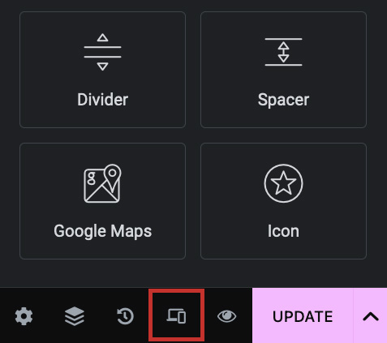Expand save options chevron beside UPDATE
Screen dimensions: 387x343
tap(370, 315)
